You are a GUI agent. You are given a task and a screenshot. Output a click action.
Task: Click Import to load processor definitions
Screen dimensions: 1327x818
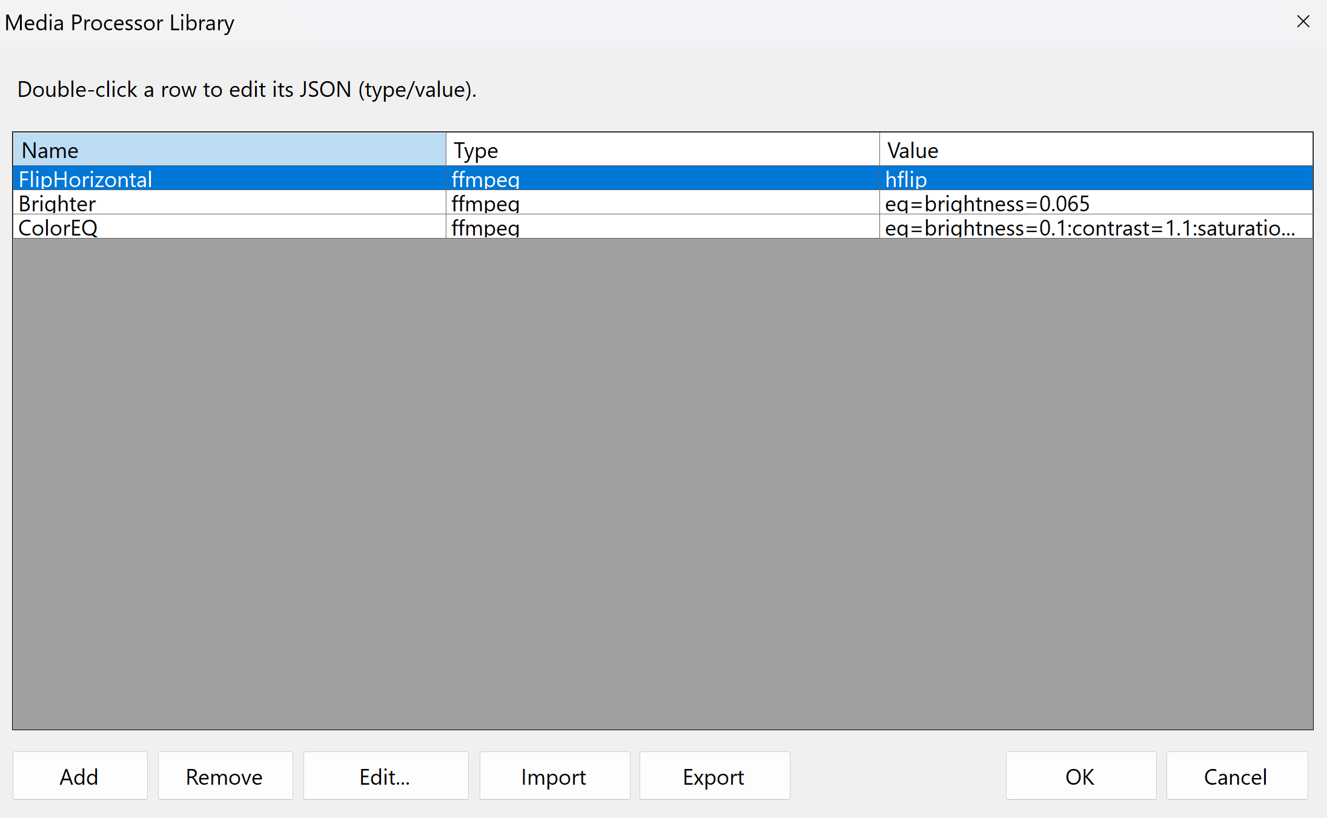click(x=553, y=776)
